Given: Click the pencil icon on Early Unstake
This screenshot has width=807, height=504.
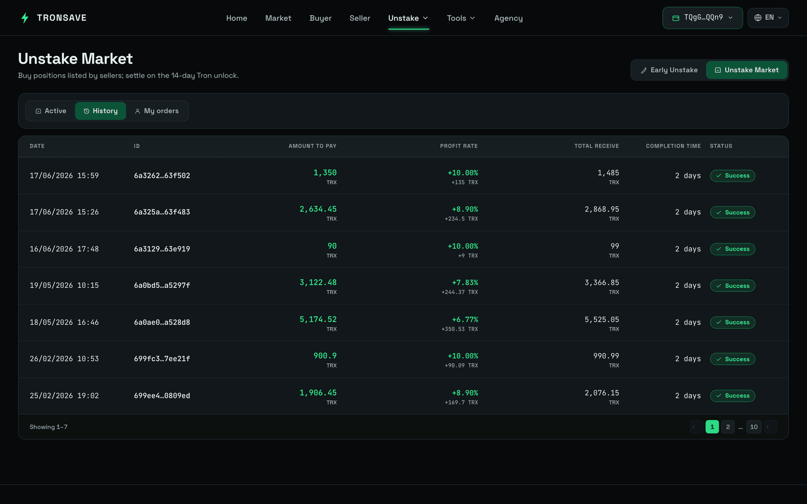Looking at the screenshot, I should (644, 71).
